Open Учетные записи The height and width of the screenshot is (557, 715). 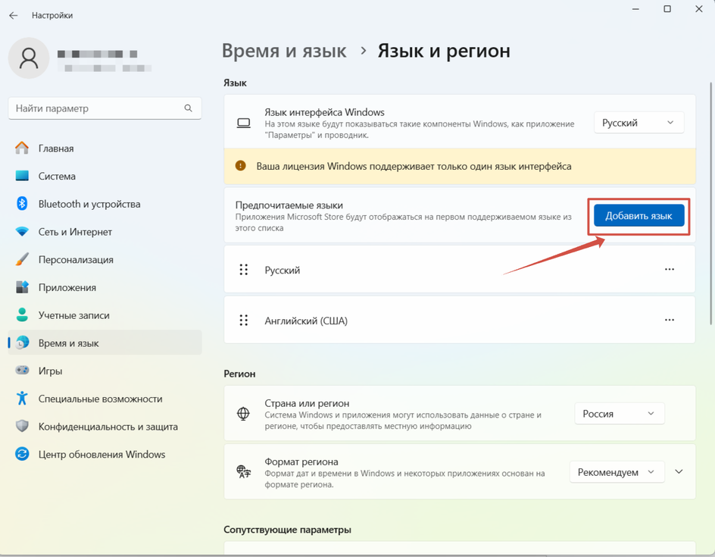point(105,315)
